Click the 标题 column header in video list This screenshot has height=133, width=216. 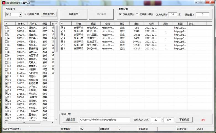pos(93,24)
